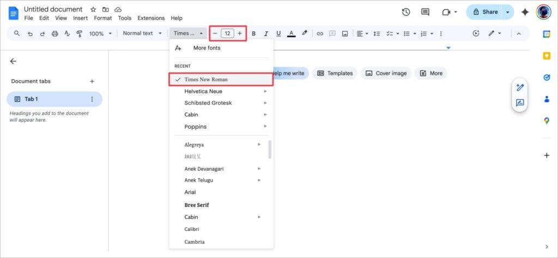Open the Google account avatar
The height and width of the screenshot is (258, 558).
[x=543, y=12]
